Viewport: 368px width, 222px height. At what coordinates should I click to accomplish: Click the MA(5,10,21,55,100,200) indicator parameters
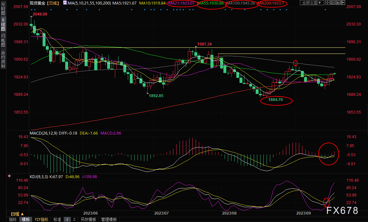pos(89,3)
